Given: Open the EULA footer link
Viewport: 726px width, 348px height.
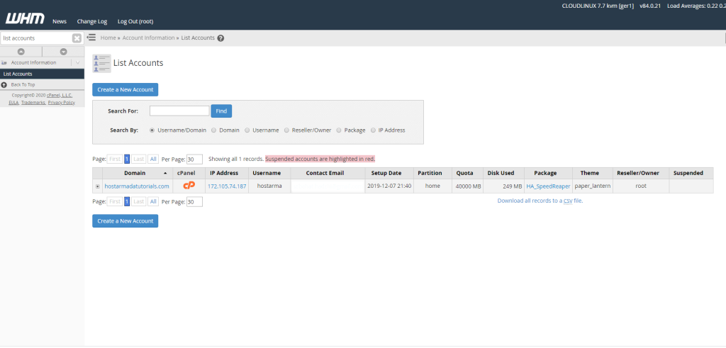Looking at the screenshot, I should (13, 103).
